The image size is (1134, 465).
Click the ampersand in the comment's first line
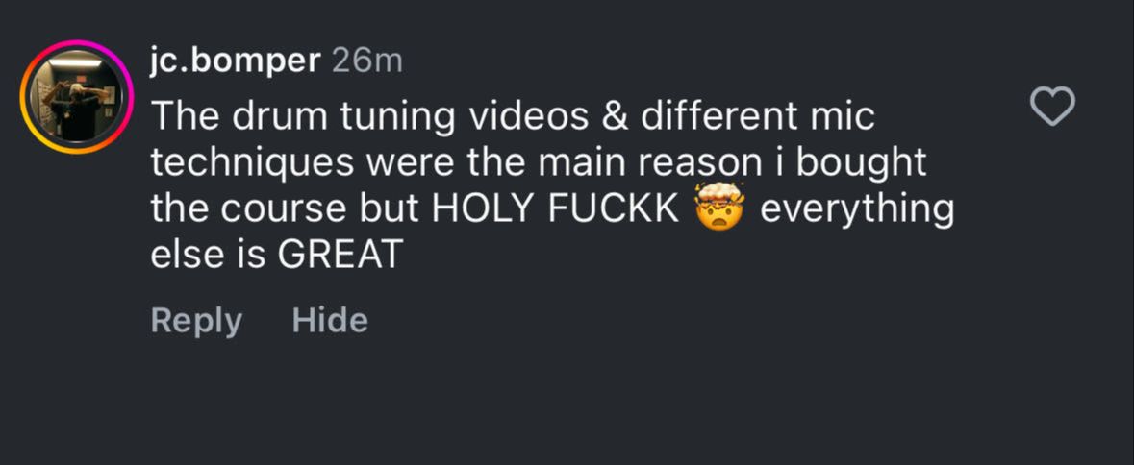pyautogui.click(x=614, y=117)
